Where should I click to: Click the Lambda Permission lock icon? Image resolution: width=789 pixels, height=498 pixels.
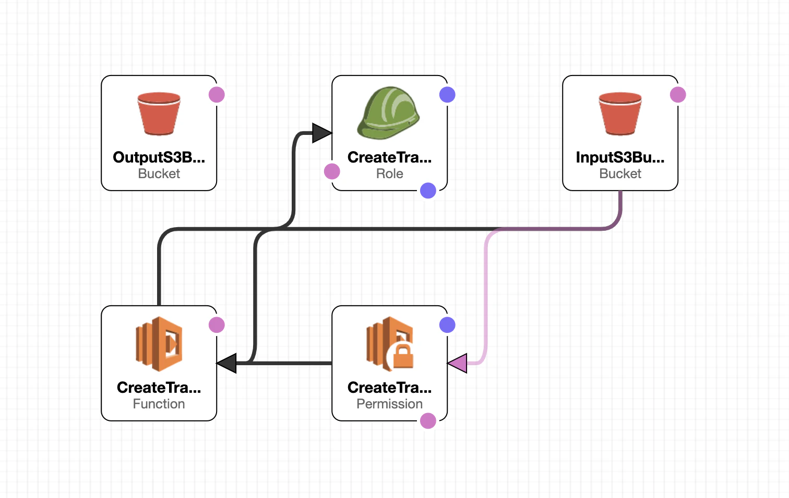[x=390, y=344]
